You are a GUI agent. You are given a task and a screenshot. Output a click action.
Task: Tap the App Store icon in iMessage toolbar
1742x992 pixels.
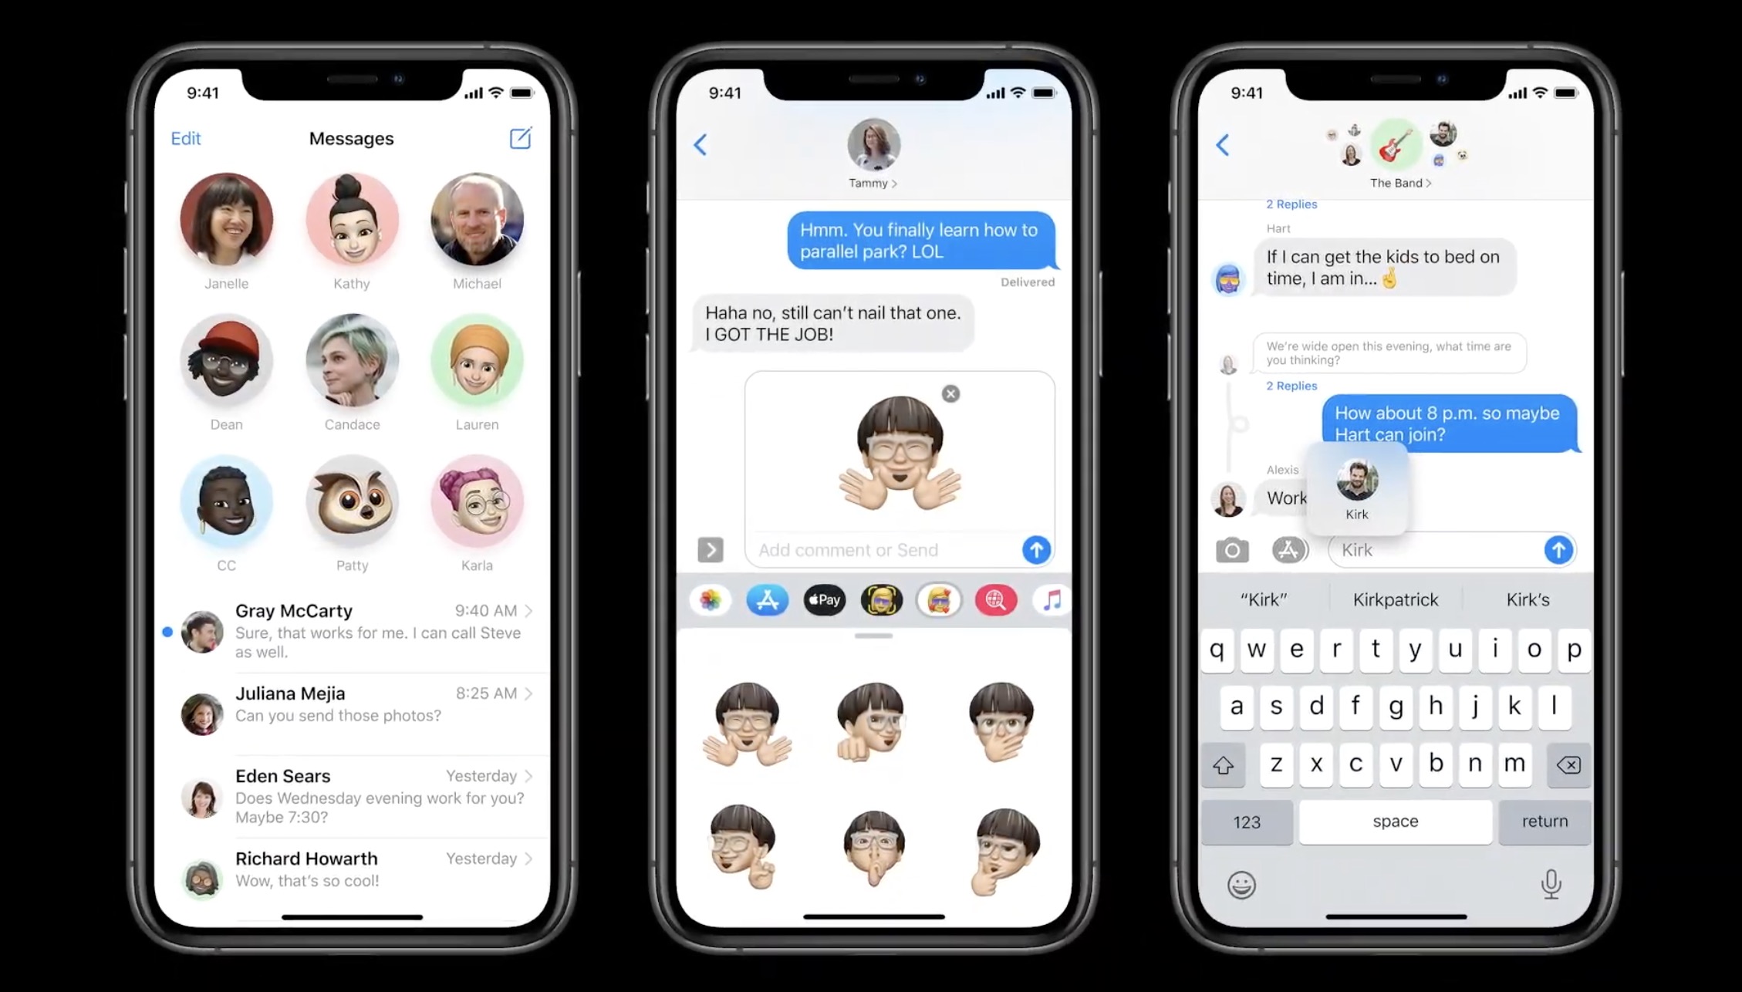click(x=766, y=599)
